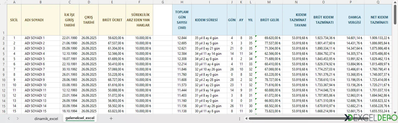This screenshot has height=123, width=398.
Task: Click the previous sheet navigation arrow
Action: click(9, 118)
